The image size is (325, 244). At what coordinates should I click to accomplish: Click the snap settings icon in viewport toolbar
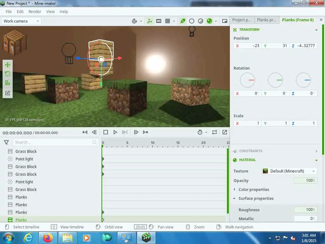(x=134, y=21)
